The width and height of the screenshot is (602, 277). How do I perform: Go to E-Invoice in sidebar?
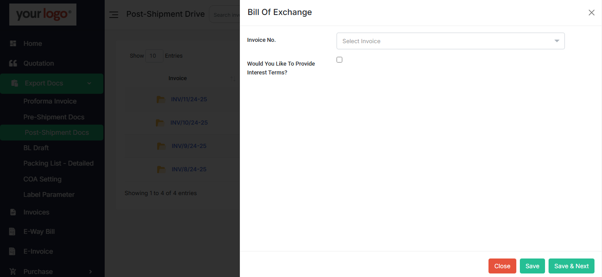point(38,251)
